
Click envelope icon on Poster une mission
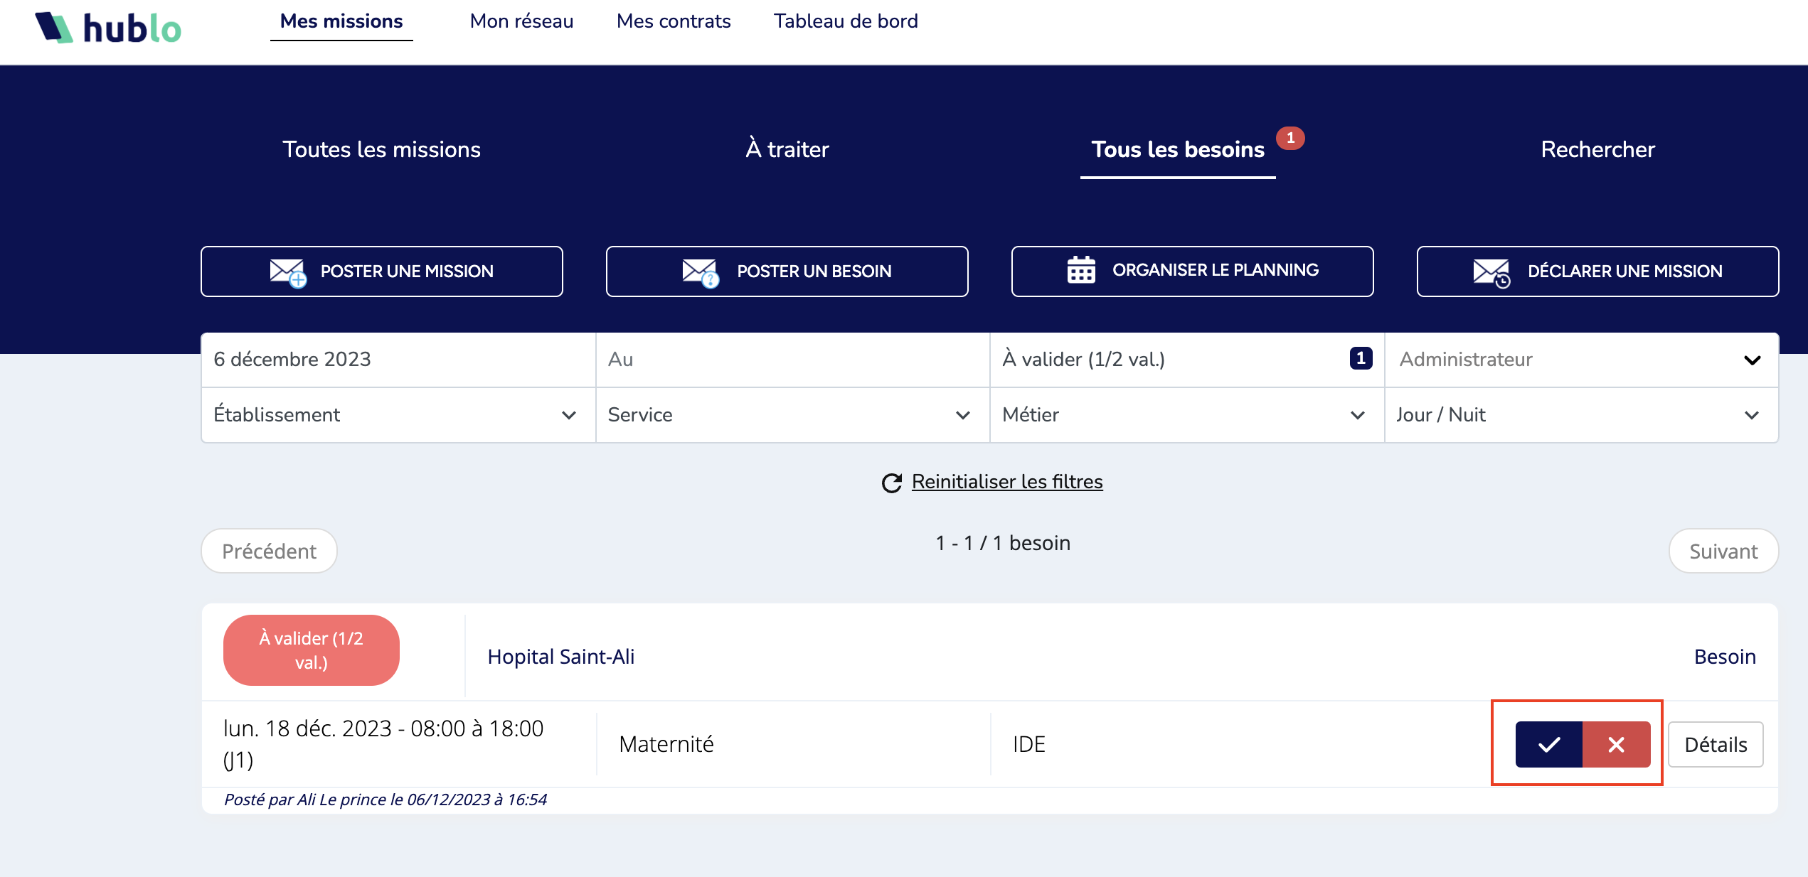click(x=287, y=271)
